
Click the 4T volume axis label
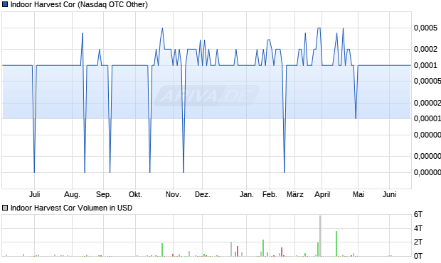[x=418, y=228]
